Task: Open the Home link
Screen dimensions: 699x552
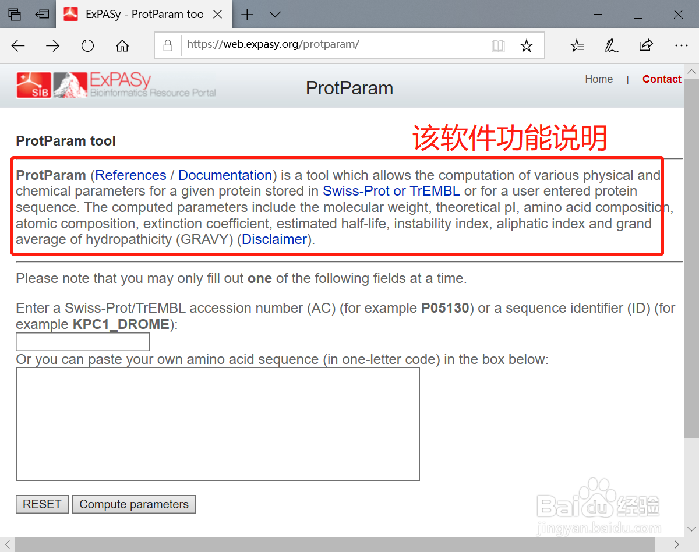Action: [x=599, y=79]
